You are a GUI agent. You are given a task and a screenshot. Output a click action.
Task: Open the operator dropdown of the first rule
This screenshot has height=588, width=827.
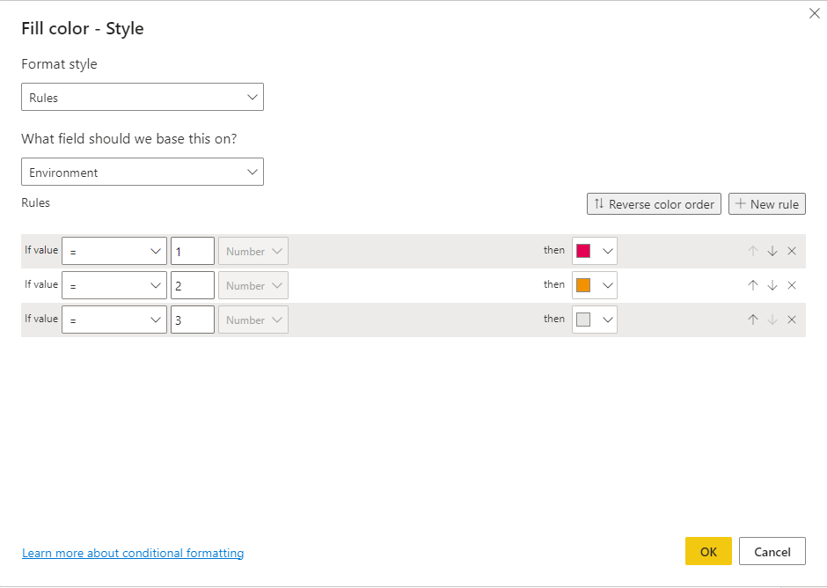(113, 250)
